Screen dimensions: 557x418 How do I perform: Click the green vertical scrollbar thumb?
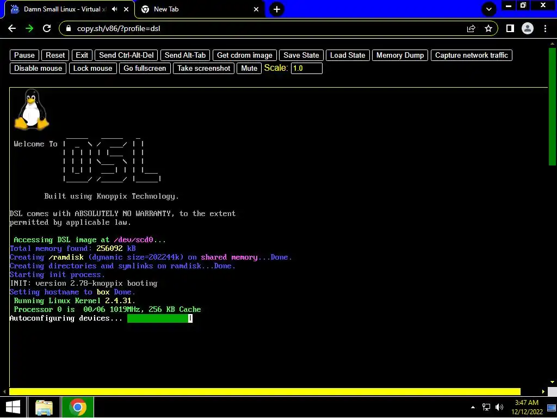(552, 106)
